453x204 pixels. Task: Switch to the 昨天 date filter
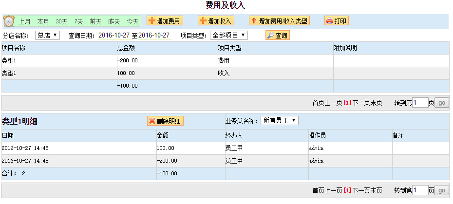pyautogui.click(x=114, y=21)
